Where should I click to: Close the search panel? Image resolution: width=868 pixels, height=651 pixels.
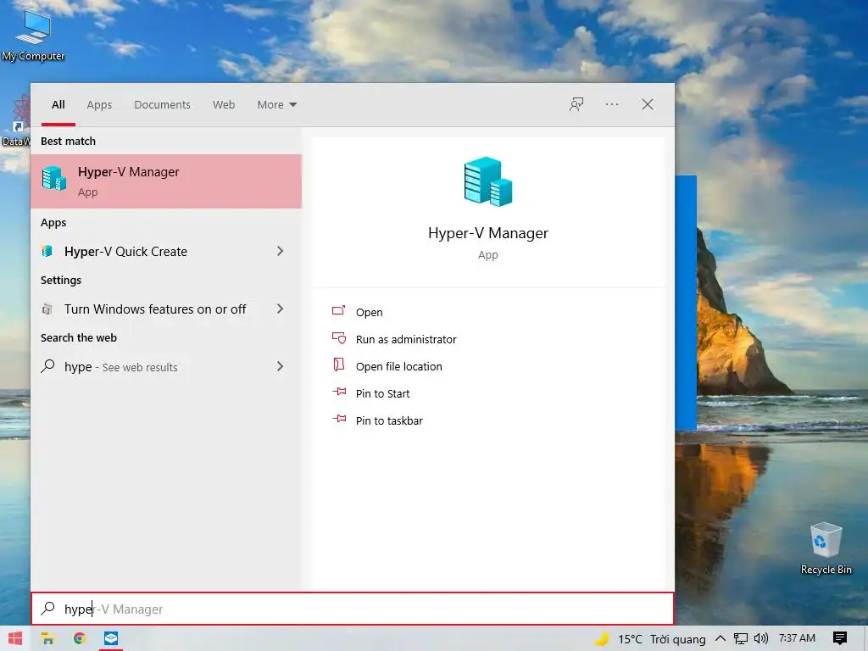[x=647, y=104]
